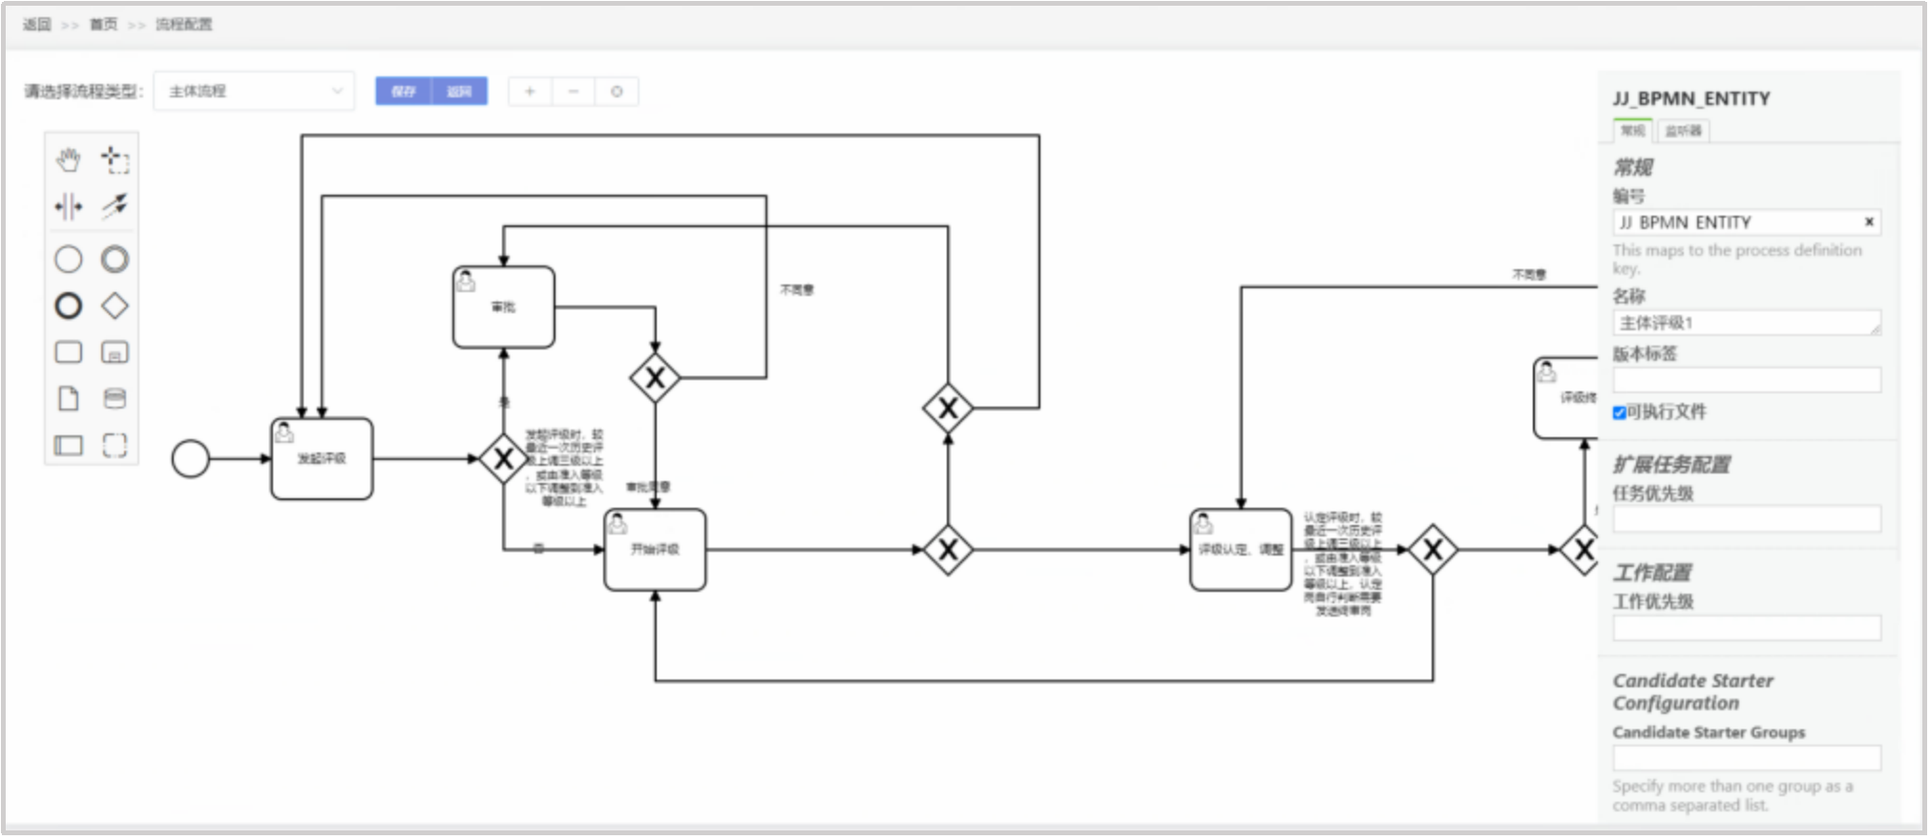Create an end event from the palette
Viewport: 1930px width, 840px height.
69,306
